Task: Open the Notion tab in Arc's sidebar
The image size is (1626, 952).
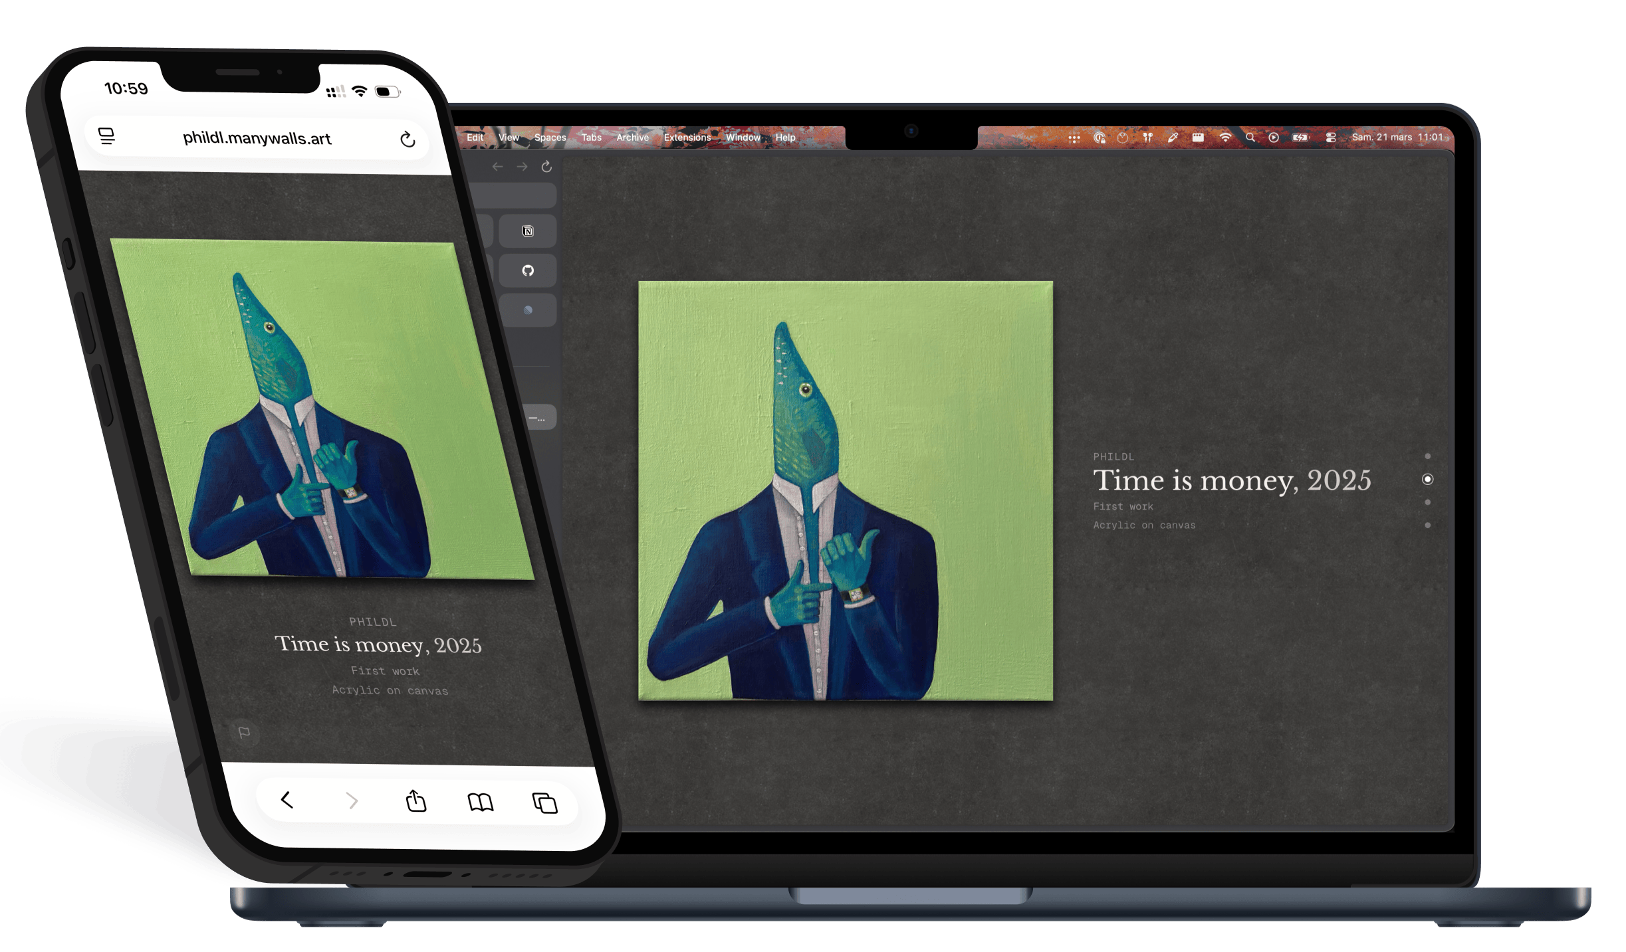Action: 528,231
